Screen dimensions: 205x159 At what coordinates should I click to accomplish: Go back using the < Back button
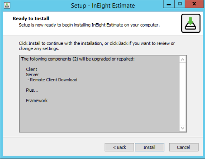[x=119, y=147]
